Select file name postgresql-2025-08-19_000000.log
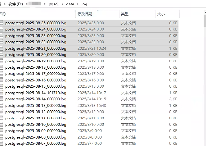This screenshot has width=206, height=146. [36, 61]
